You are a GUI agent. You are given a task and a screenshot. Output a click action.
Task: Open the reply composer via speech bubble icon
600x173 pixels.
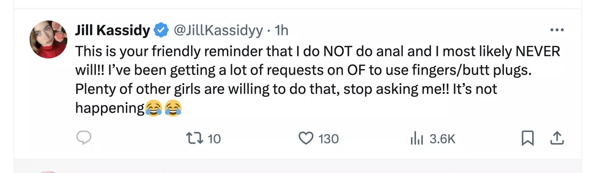pos(84,138)
